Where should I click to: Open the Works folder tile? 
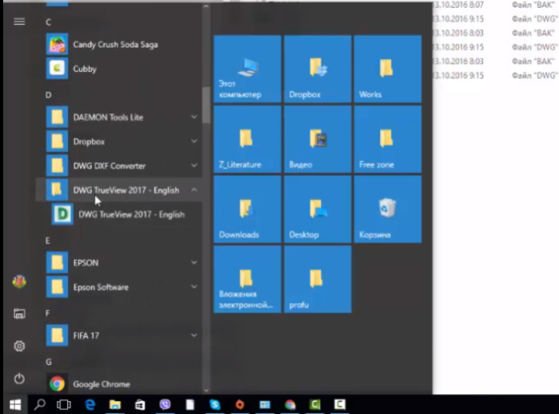click(x=388, y=69)
